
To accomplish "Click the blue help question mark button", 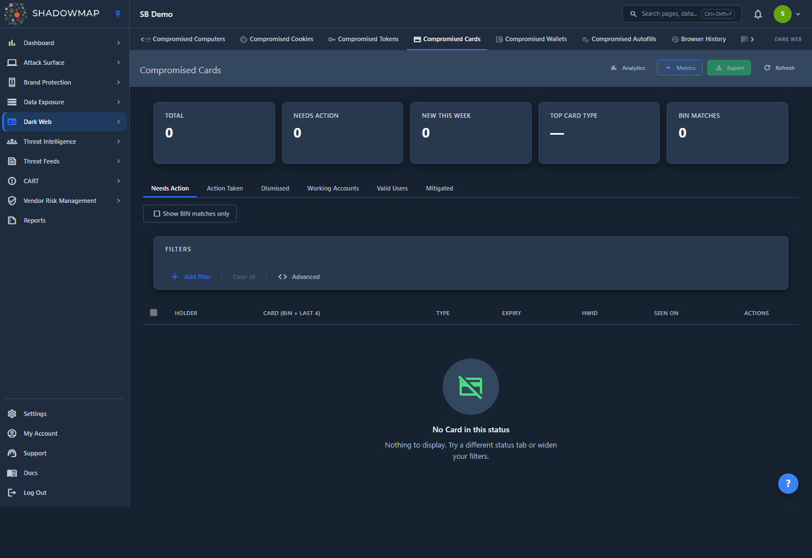I will [788, 483].
